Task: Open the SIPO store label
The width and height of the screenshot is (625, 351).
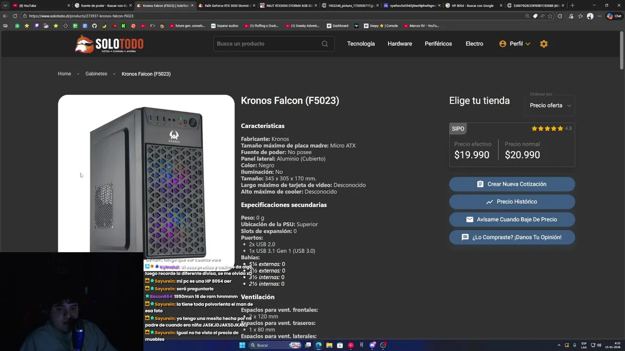Action: (458, 129)
